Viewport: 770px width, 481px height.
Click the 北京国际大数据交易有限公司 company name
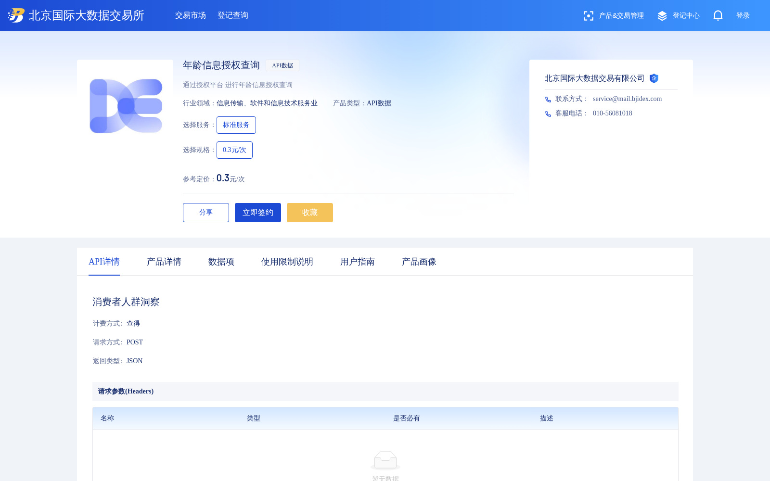point(594,78)
